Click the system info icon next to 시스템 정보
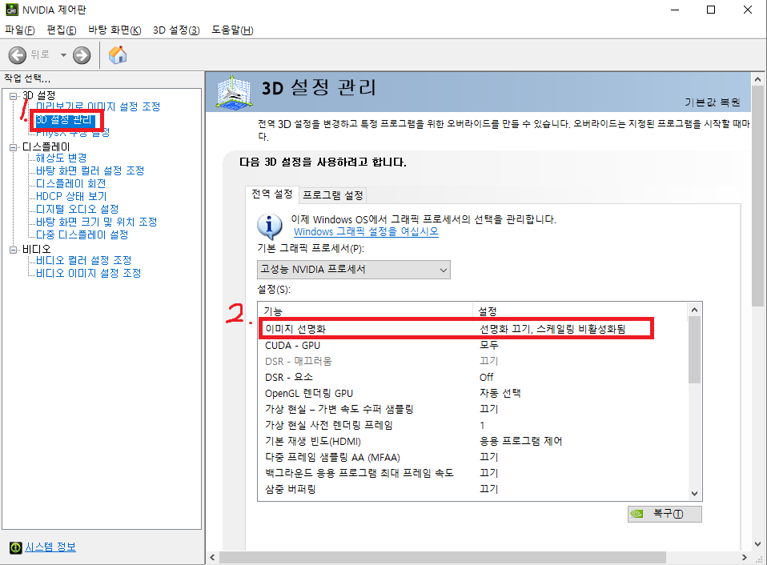The image size is (767, 565). [x=16, y=548]
